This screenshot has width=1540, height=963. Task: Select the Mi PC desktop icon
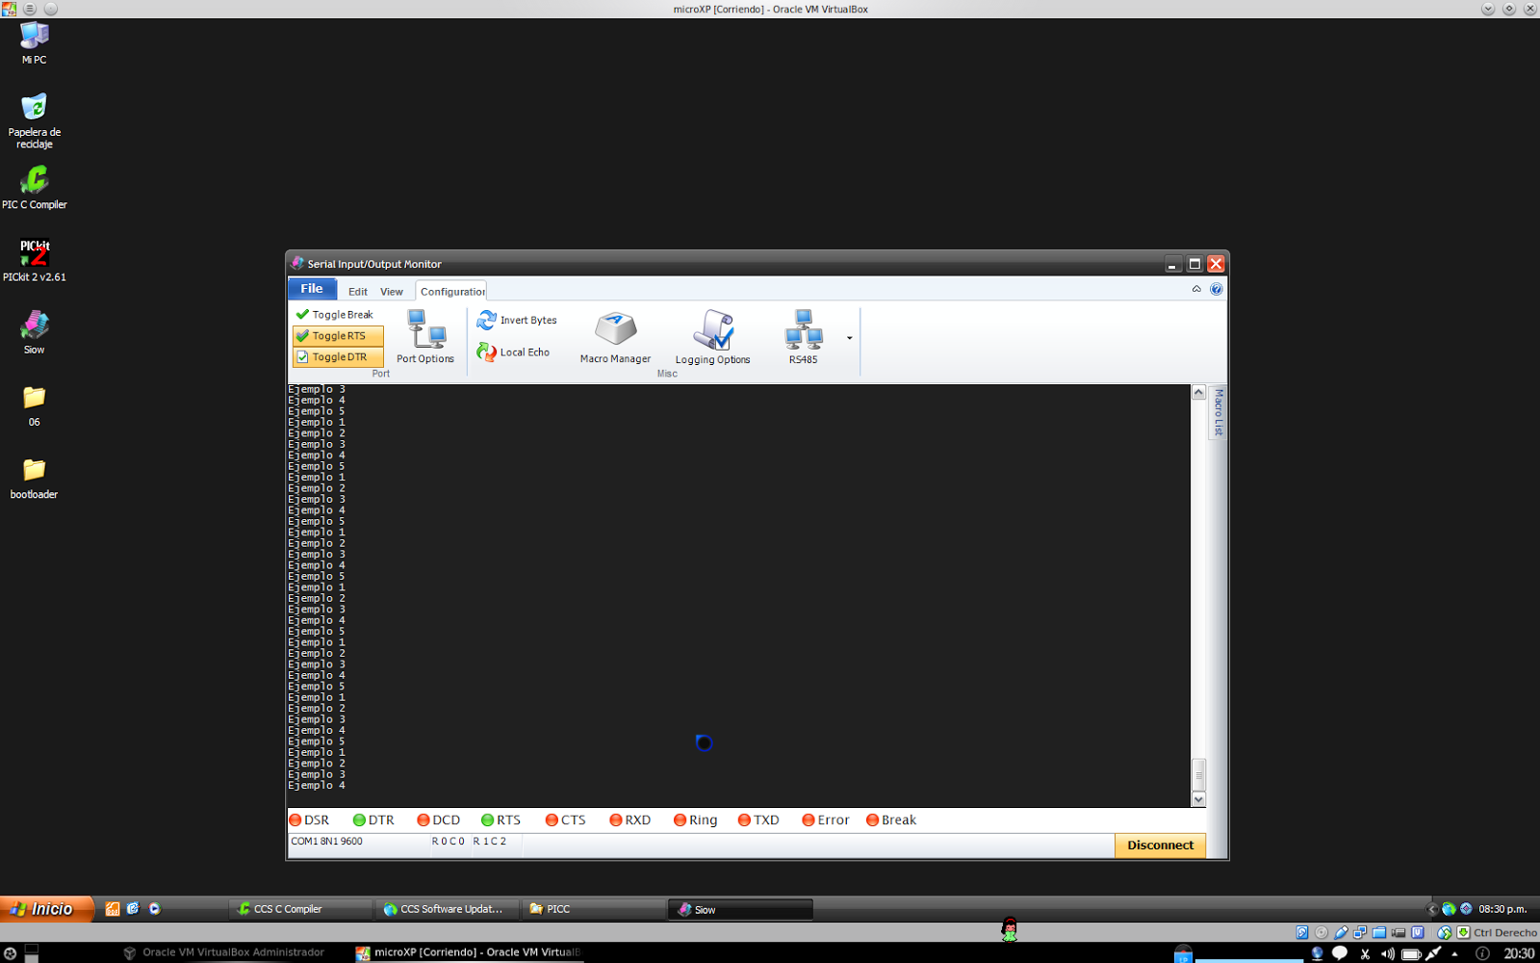tap(35, 42)
